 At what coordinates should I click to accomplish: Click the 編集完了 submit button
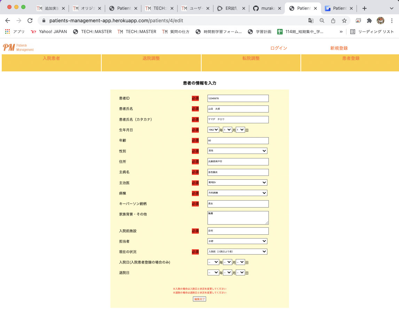199,299
